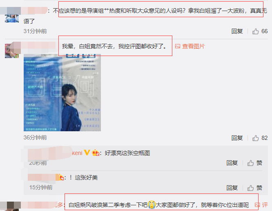272x211 pixels.
Task: Click the second commenter's avatar
Action: (12, 51)
